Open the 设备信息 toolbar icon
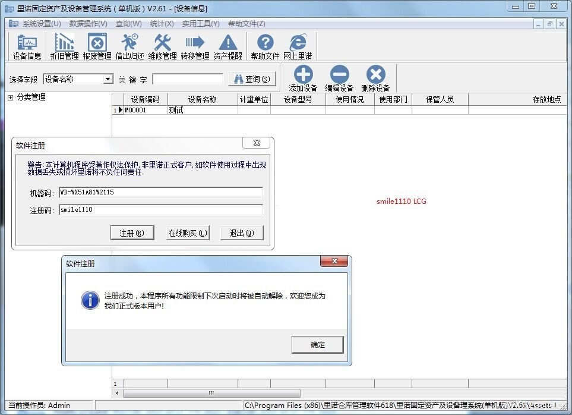The image size is (572, 415). 27,46
